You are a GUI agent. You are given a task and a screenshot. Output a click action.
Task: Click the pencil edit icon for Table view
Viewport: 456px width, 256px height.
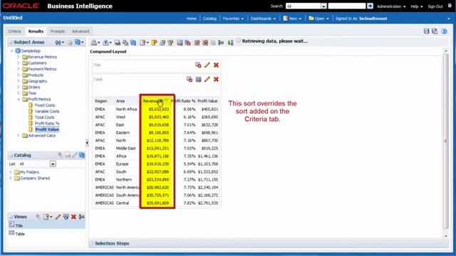(x=207, y=79)
